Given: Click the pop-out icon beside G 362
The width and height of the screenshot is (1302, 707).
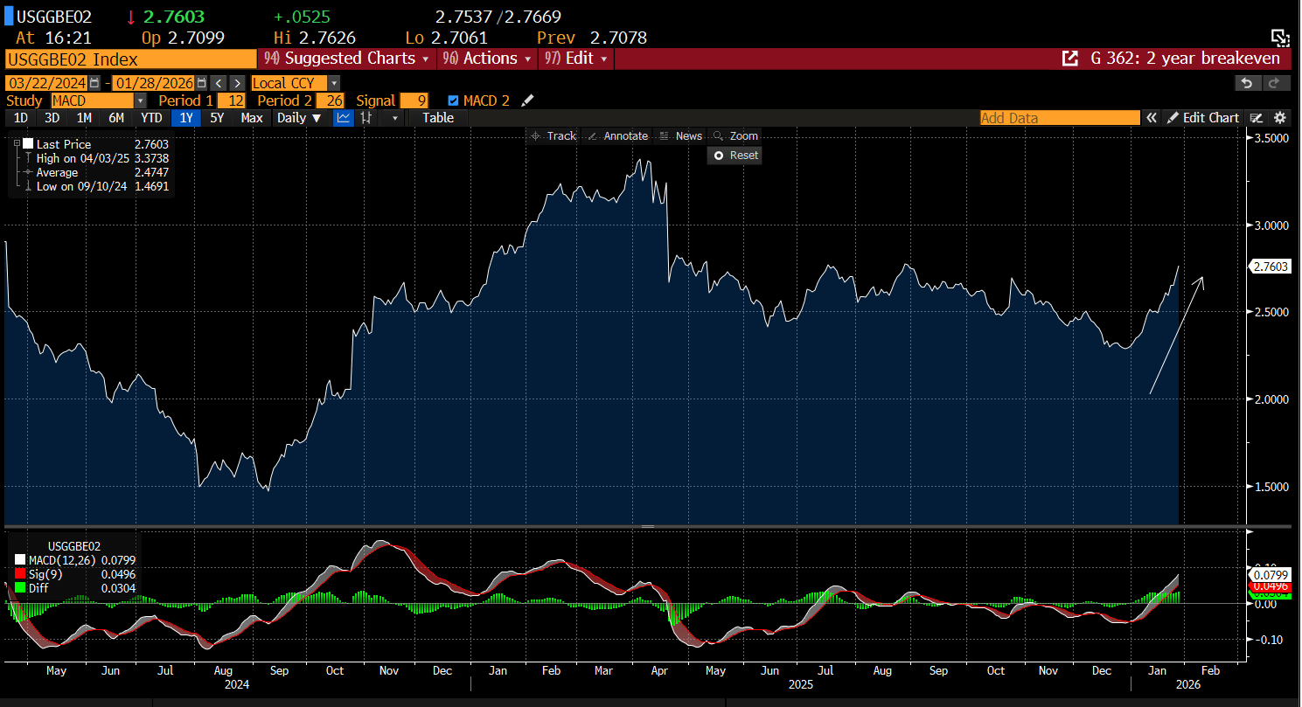Looking at the screenshot, I should coord(1069,59).
